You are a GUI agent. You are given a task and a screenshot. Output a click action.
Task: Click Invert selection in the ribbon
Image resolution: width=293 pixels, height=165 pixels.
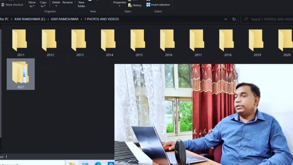click(158, 5)
